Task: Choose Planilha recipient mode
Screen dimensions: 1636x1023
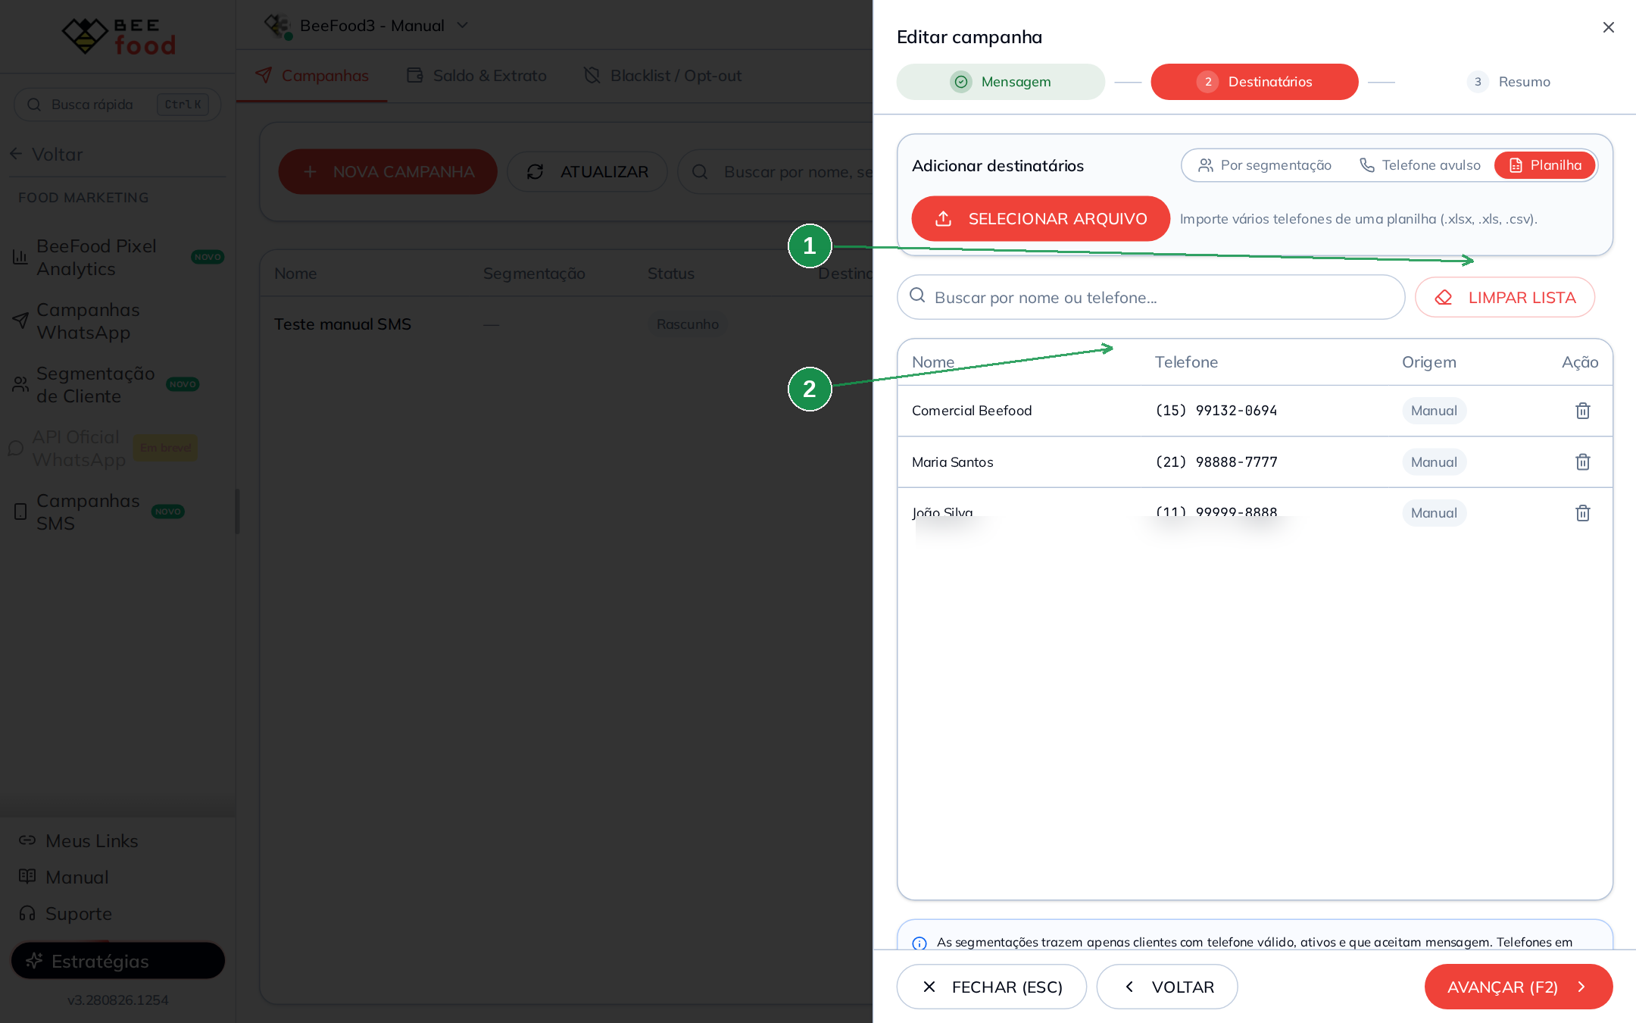Action: click(1545, 165)
